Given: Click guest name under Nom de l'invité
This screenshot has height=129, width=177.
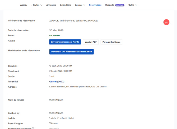Looking at the screenshot, I should click(56, 100).
